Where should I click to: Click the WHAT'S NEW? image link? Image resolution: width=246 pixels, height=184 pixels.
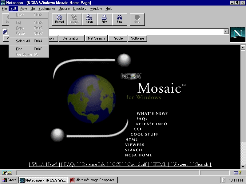pos(152,113)
